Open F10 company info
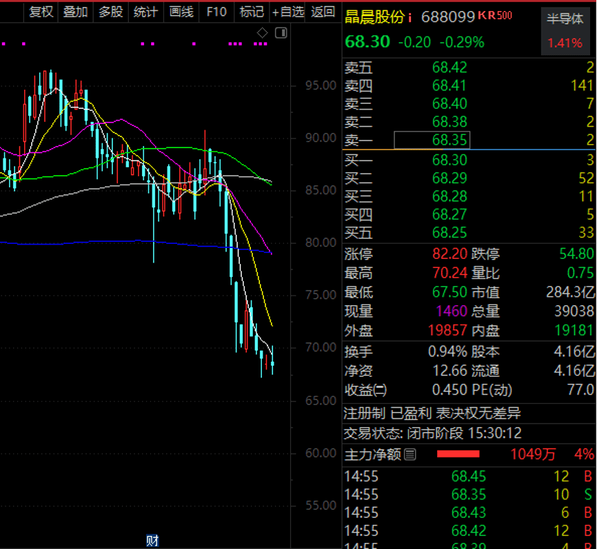The image size is (597, 549). click(216, 12)
